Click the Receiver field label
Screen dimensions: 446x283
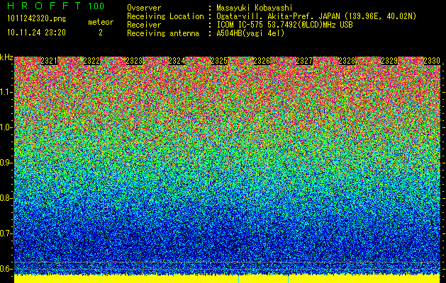[x=144, y=25]
